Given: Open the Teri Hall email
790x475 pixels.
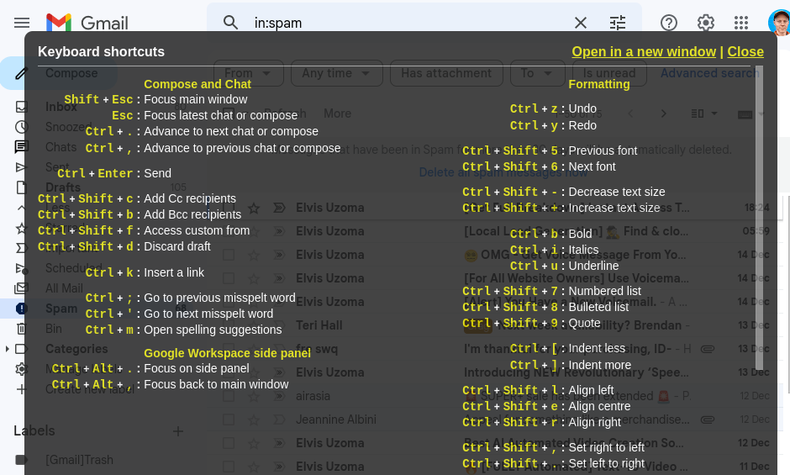Looking at the screenshot, I should click(x=496, y=325).
